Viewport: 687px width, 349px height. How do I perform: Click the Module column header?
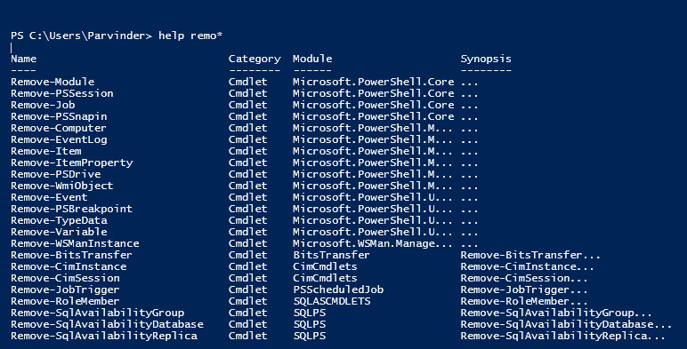coord(312,59)
